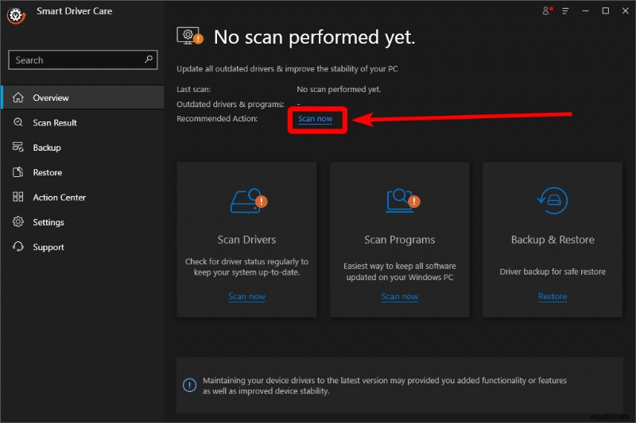Click the search magnifier icon
Screen dimensions: 636x423
point(149,59)
